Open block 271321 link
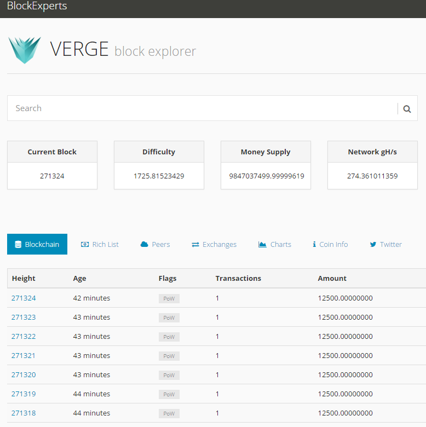The height and width of the screenshot is (427, 426). point(24,355)
